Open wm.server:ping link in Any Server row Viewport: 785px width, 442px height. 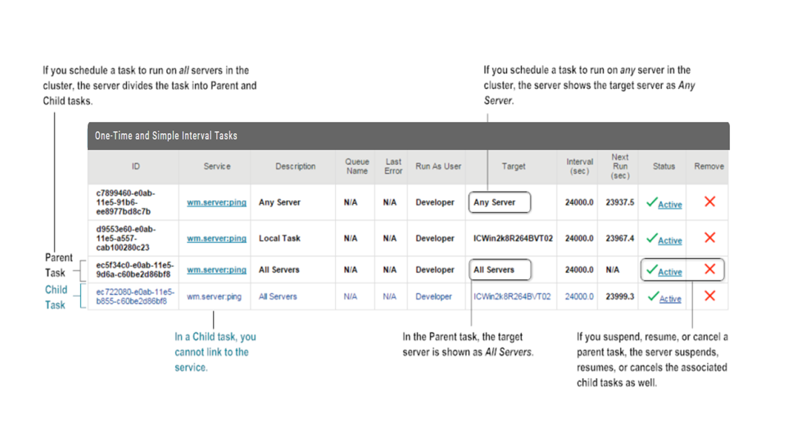coord(216,203)
